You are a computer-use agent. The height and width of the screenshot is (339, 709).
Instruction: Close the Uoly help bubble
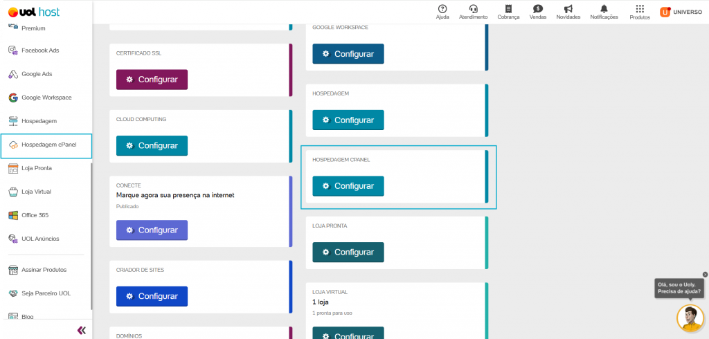point(705,275)
